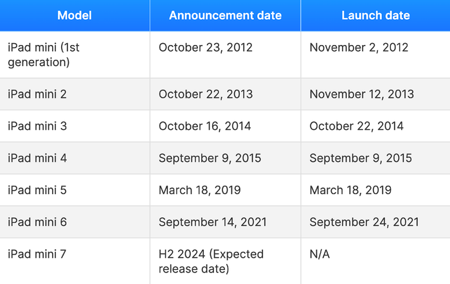Screen dimensions: 450x284
Task: Select the iPad mini 6 cell
Action: tap(37, 222)
